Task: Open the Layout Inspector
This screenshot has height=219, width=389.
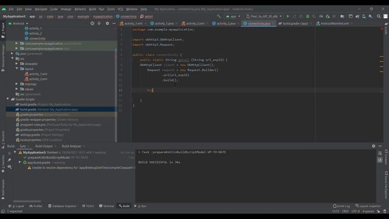Action: point(368,206)
